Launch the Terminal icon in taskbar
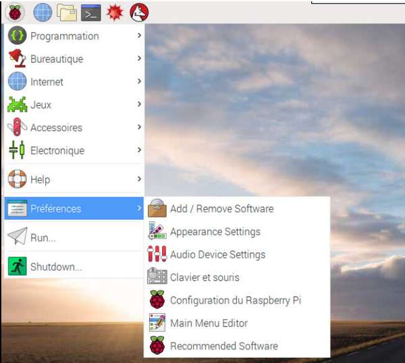The width and height of the screenshot is (405, 363). pyautogui.click(x=91, y=13)
